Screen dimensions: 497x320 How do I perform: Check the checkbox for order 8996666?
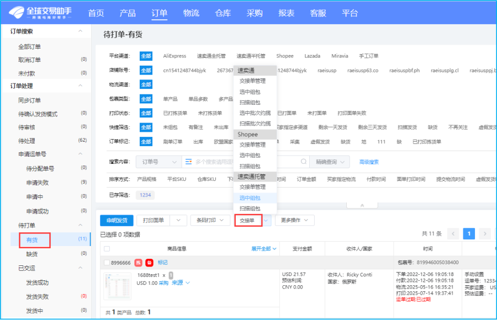coord(105,264)
